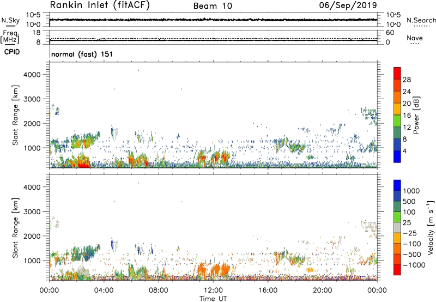
Task: Pick the red bottom segment of velocity colorbar
Action: (x=397, y=270)
